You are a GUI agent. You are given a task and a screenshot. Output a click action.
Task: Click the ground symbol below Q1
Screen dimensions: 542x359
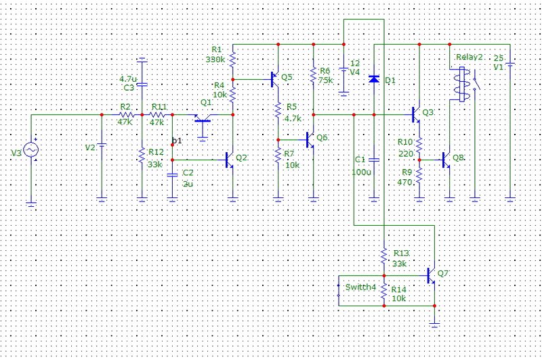(x=203, y=139)
